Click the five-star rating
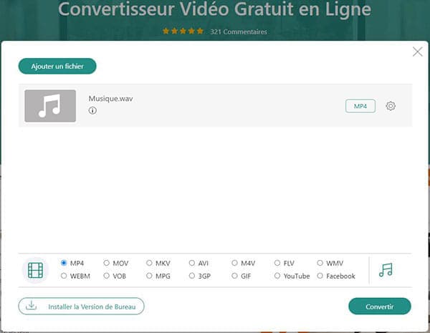The height and width of the screenshot is (333, 430). tap(183, 32)
